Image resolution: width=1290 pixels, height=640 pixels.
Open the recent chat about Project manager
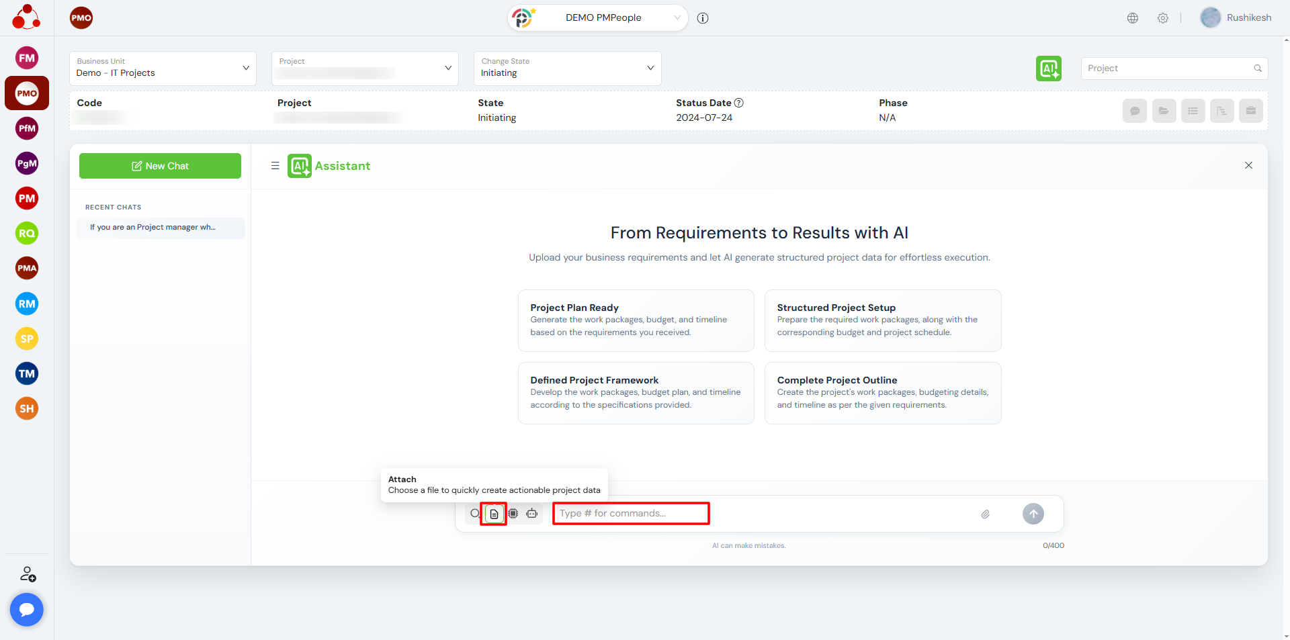[160, 228]
